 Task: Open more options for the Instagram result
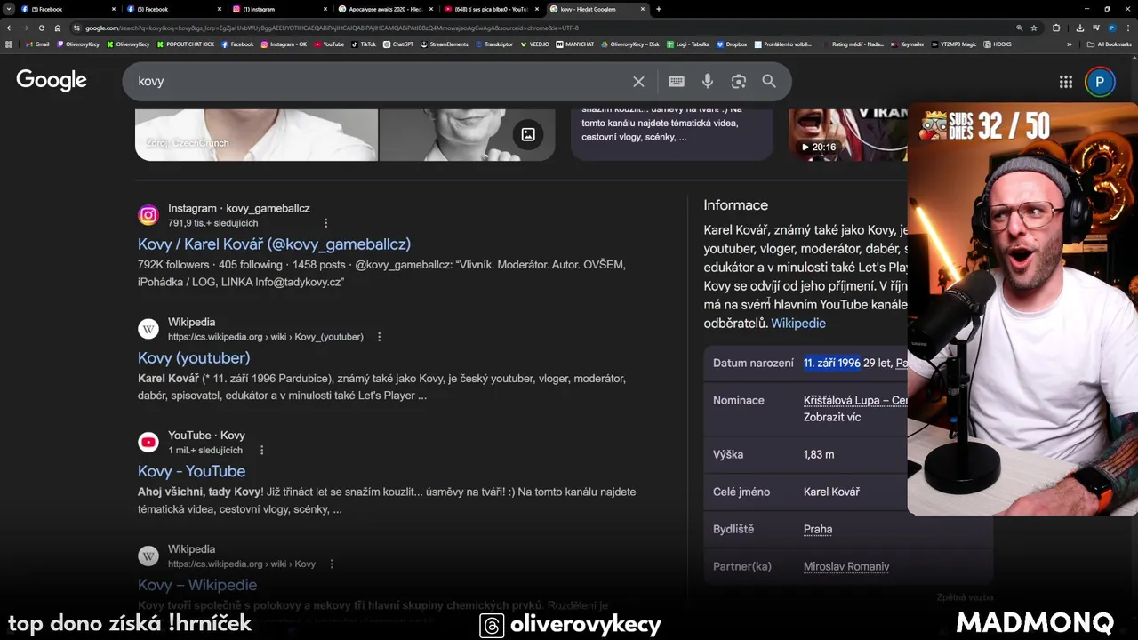pyautogui.click(x=325, y=223)
